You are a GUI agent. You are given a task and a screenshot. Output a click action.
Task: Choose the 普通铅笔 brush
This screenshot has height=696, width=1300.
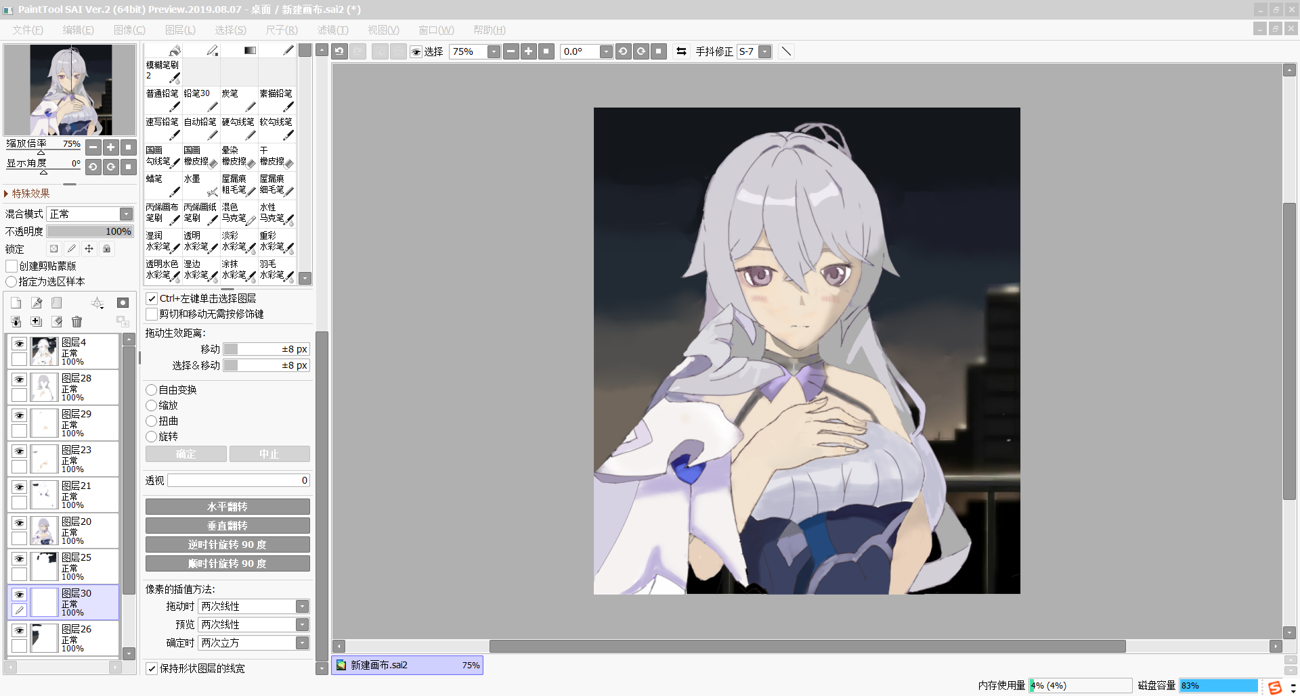tap(163, 100)
